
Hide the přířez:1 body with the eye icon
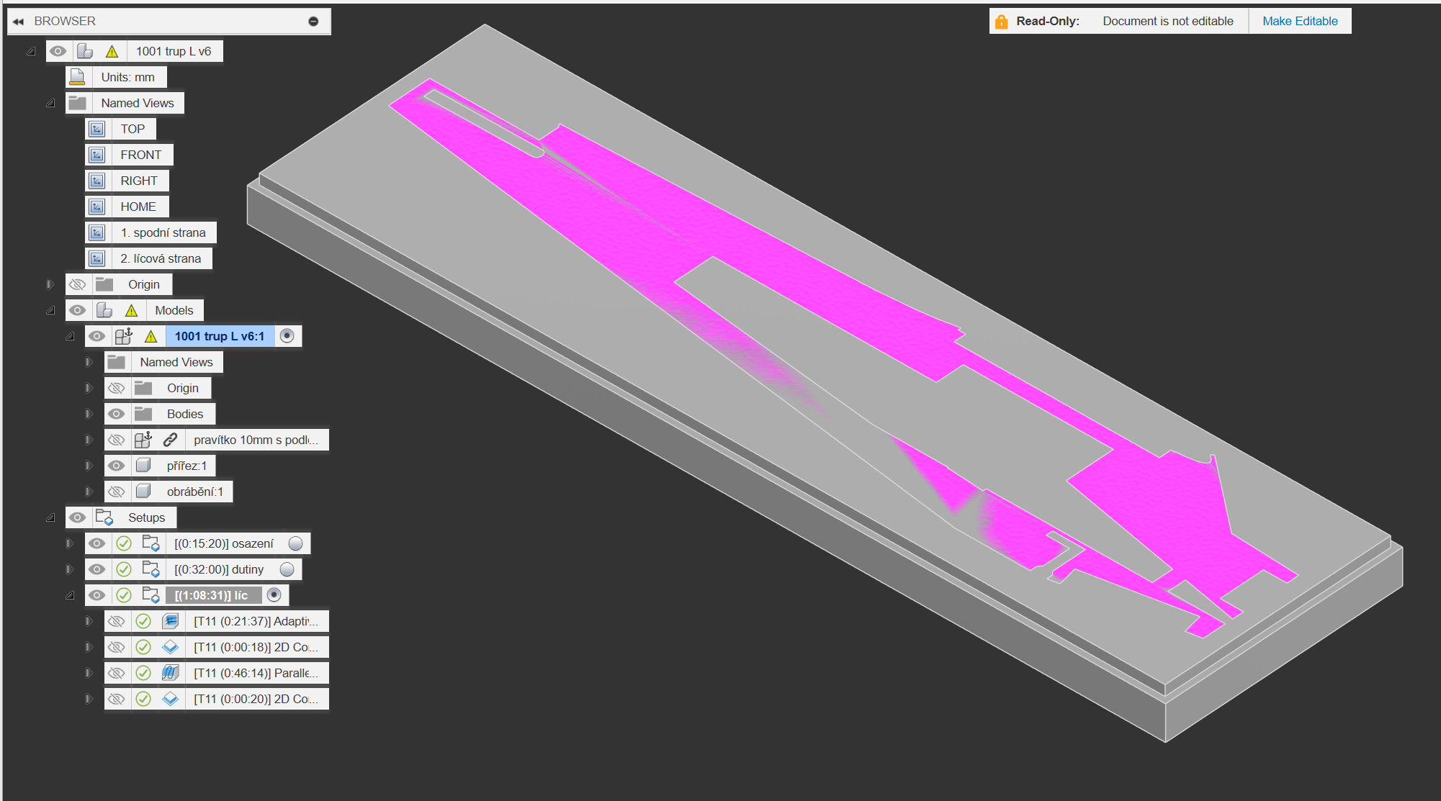point(117,466)
